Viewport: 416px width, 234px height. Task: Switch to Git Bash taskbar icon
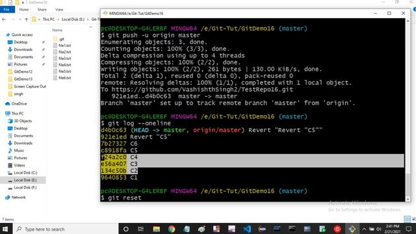pyautogui.click(x=352, y=229)
